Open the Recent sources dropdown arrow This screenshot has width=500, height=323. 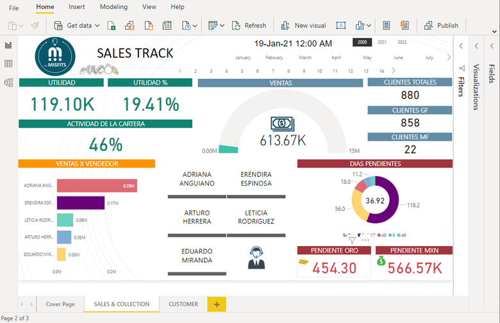[195, 26]
